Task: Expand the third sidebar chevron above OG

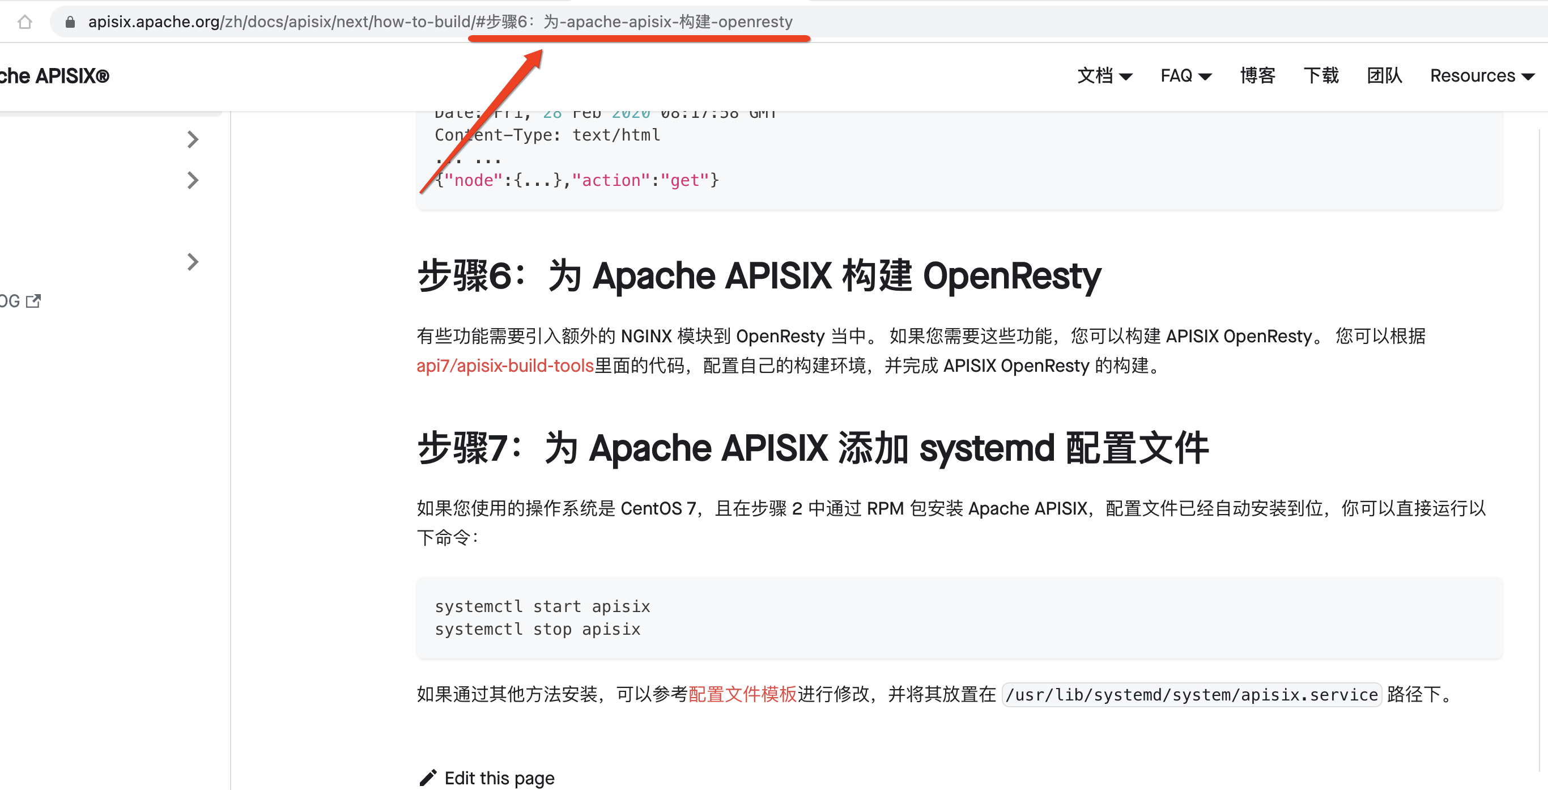Action: (192, 261)
